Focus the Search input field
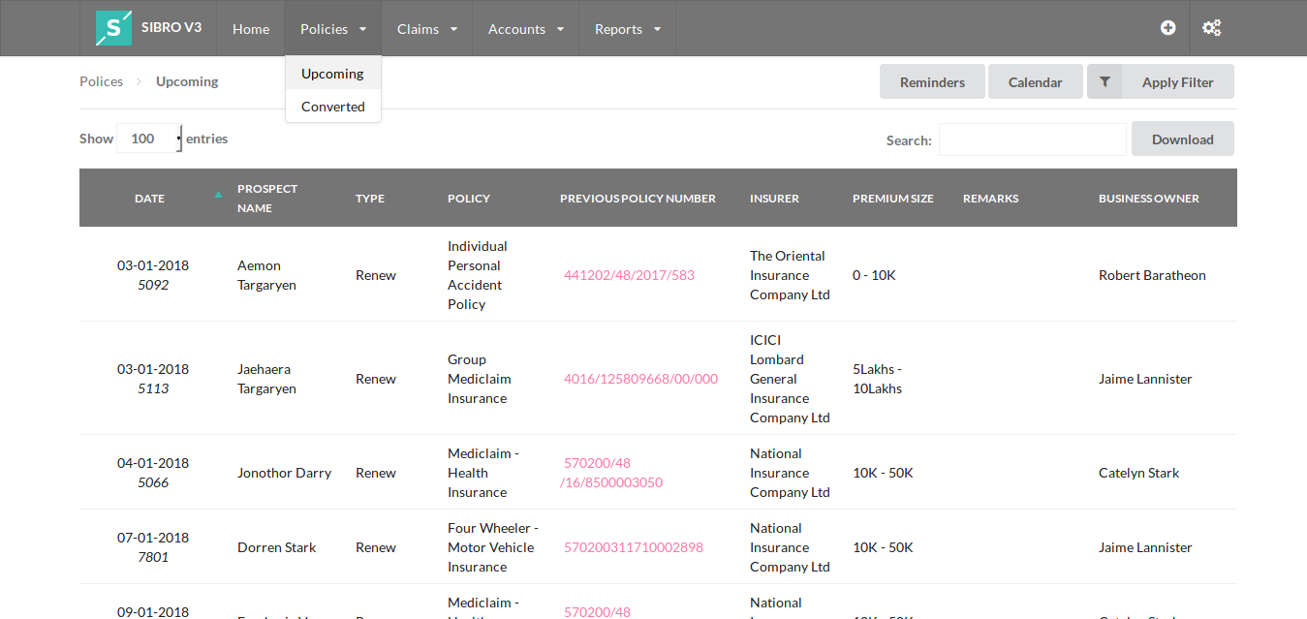 click(x=1032, y=139)
